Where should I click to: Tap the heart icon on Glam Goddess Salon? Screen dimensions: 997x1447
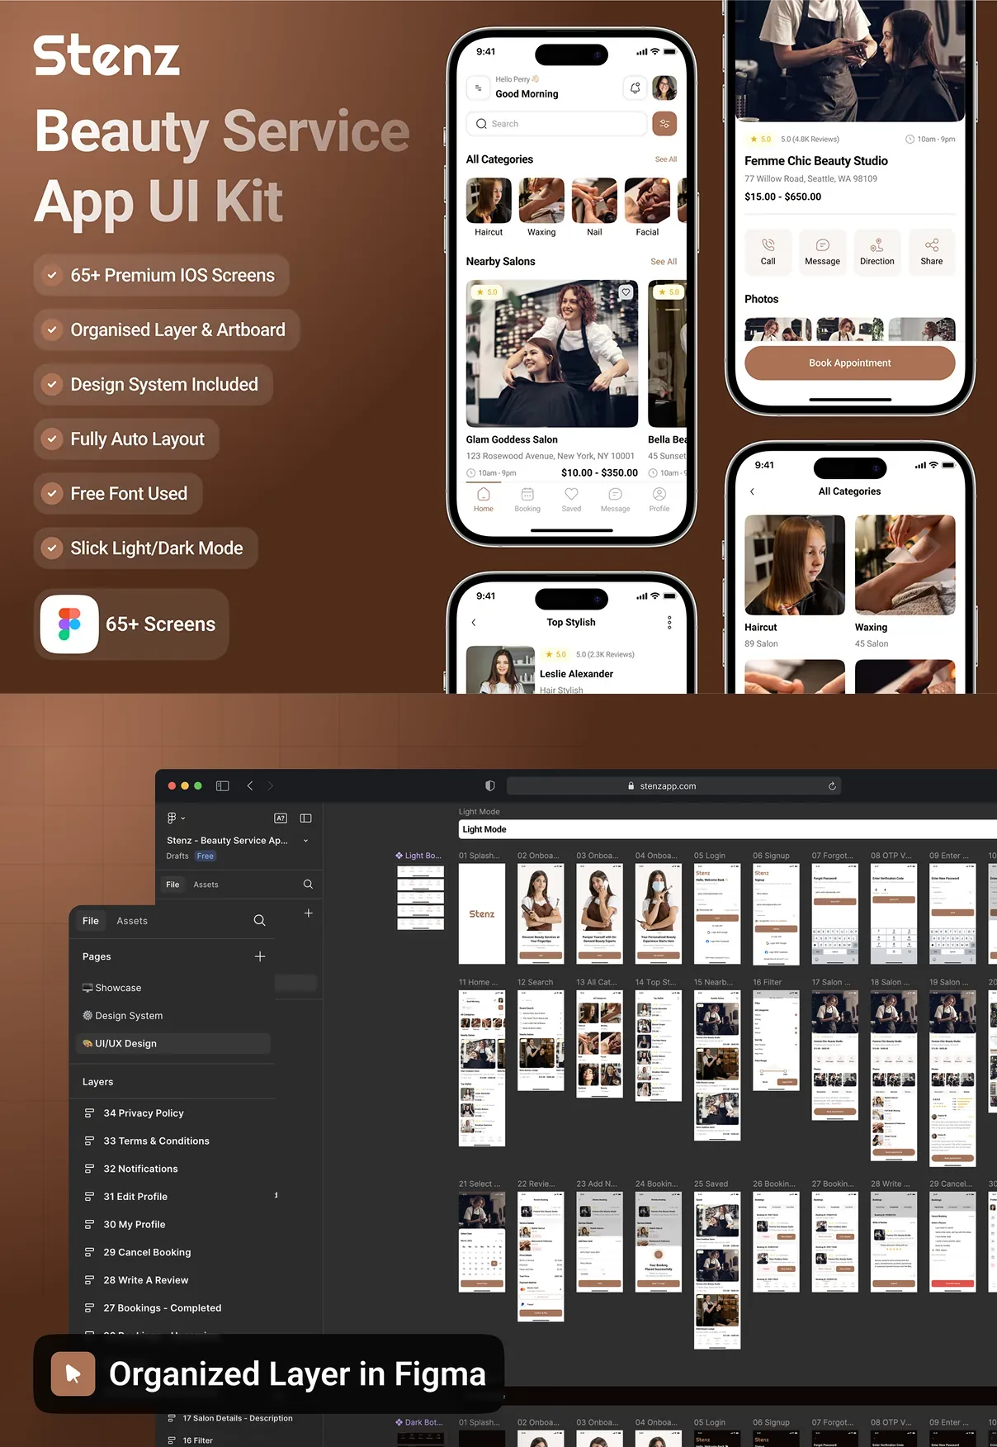(626, 292)
